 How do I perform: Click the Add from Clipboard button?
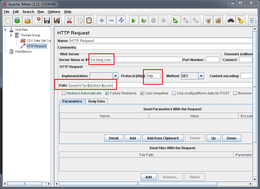(x=163, y=138)
